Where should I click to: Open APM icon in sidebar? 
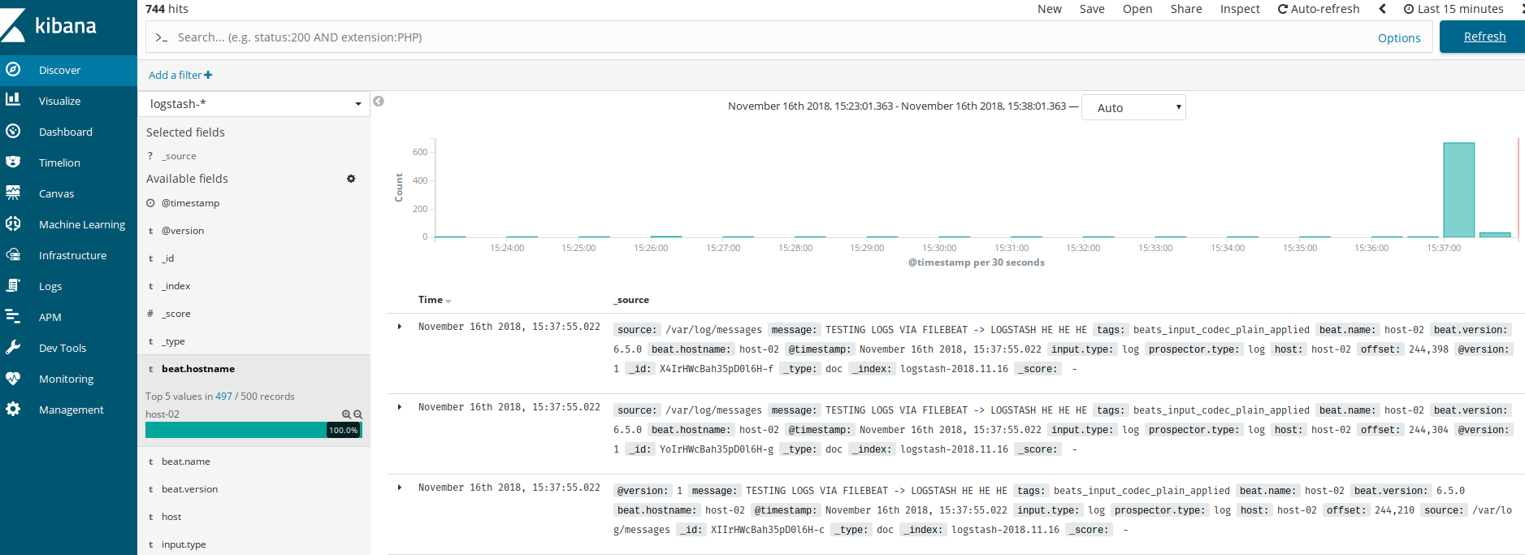pyautogui.click(x=13, y=316)
